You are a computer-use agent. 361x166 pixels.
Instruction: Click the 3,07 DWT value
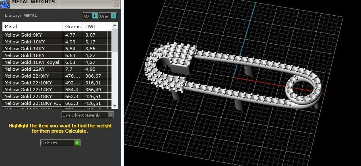click(x=90, y=35)
